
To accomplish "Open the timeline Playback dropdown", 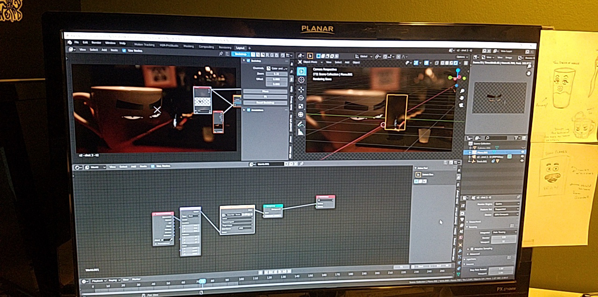I will (x=99, y=281).
